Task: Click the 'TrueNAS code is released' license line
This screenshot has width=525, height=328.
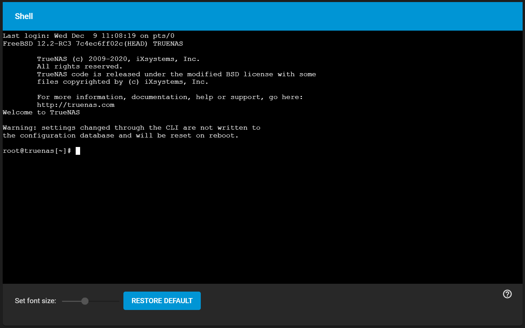Action: 177,74
